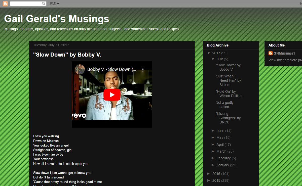Click lyric line "I saw you walking"

pyautogui.click(x=46, y=136)
